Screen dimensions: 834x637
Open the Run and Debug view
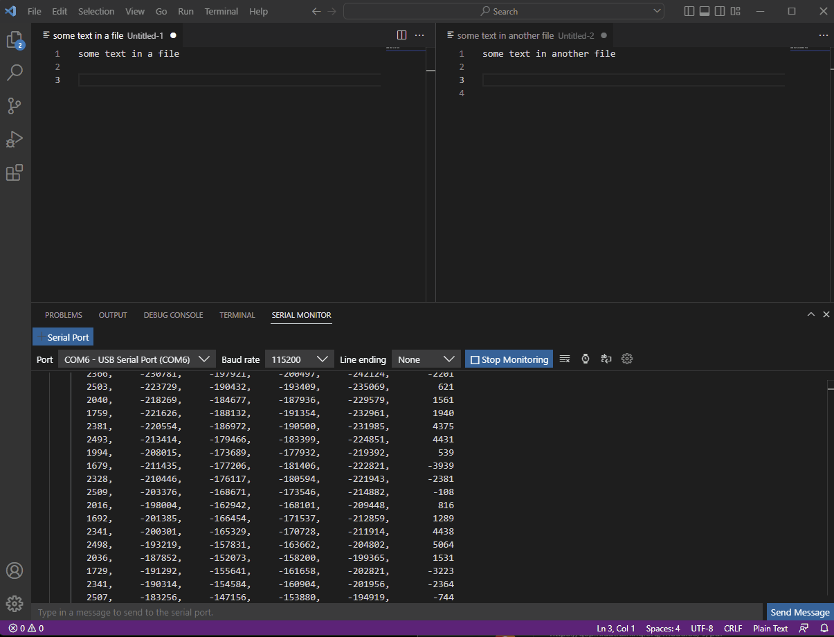pyautogui.click(x=15, y=139)
